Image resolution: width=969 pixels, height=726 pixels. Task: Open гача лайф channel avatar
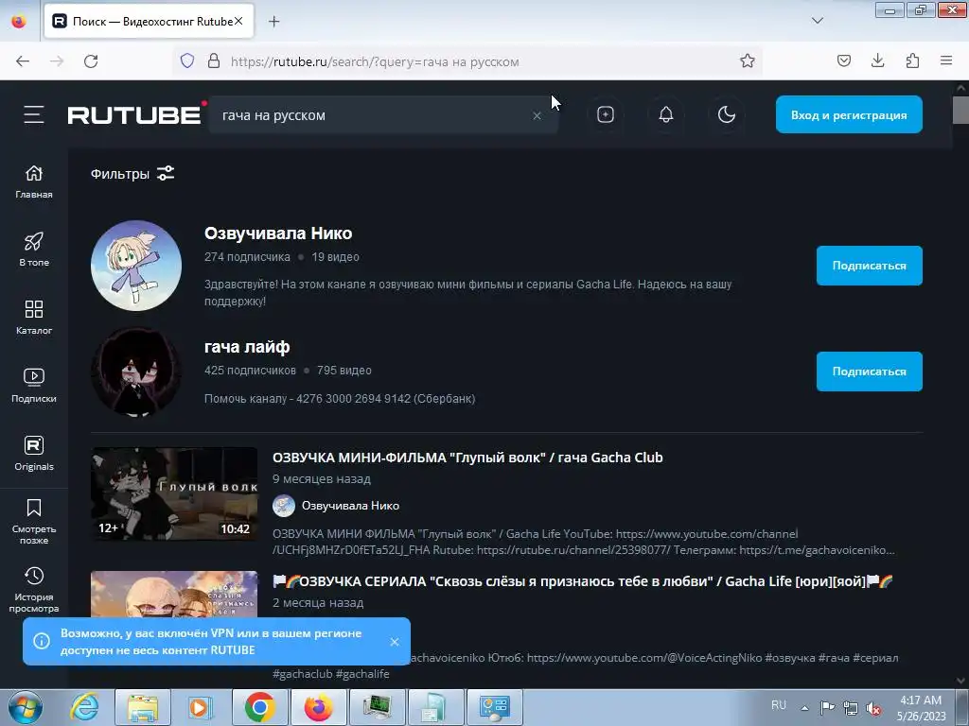136,372
